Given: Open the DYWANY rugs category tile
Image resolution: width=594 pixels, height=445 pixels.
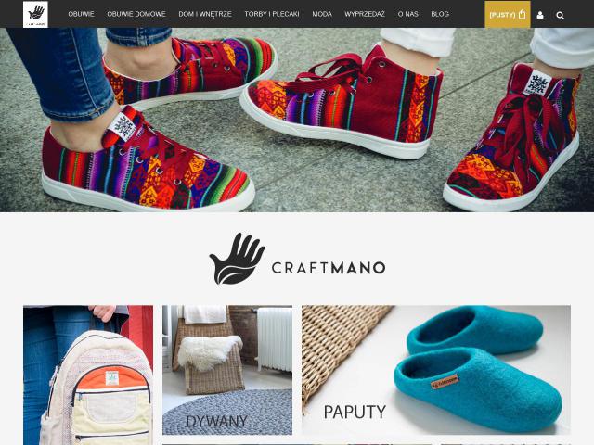Looking at the screenshot, I should 227,370.
